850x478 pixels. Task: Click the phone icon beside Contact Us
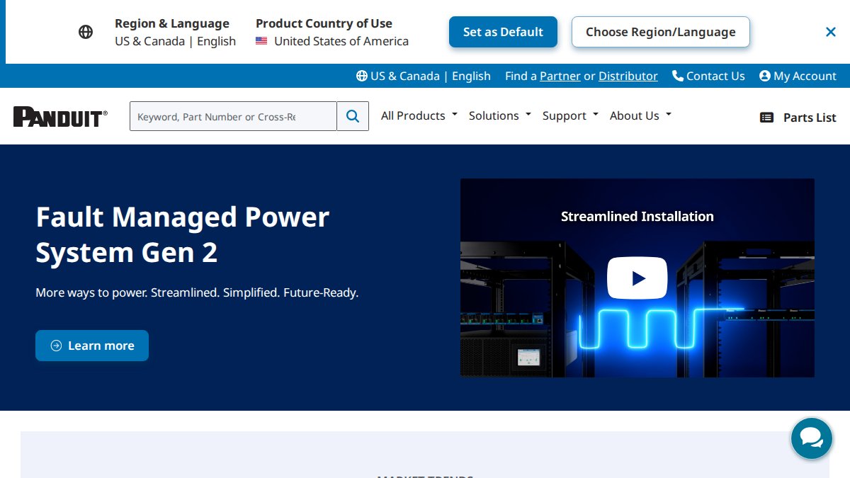point(678,76)
